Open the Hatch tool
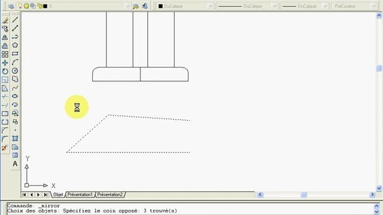383x215 pixels. point(15,139)
